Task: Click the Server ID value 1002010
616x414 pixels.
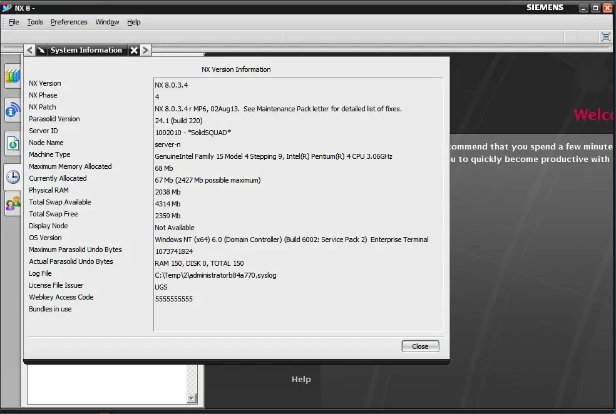Action: pyautogui.click(x=193, y=132)
